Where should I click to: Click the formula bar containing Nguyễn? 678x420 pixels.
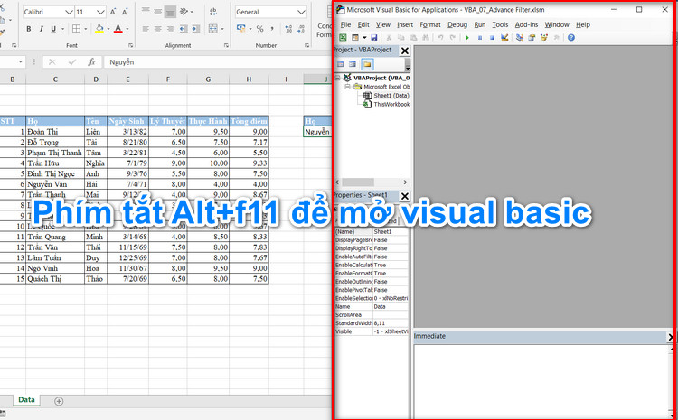218,62
